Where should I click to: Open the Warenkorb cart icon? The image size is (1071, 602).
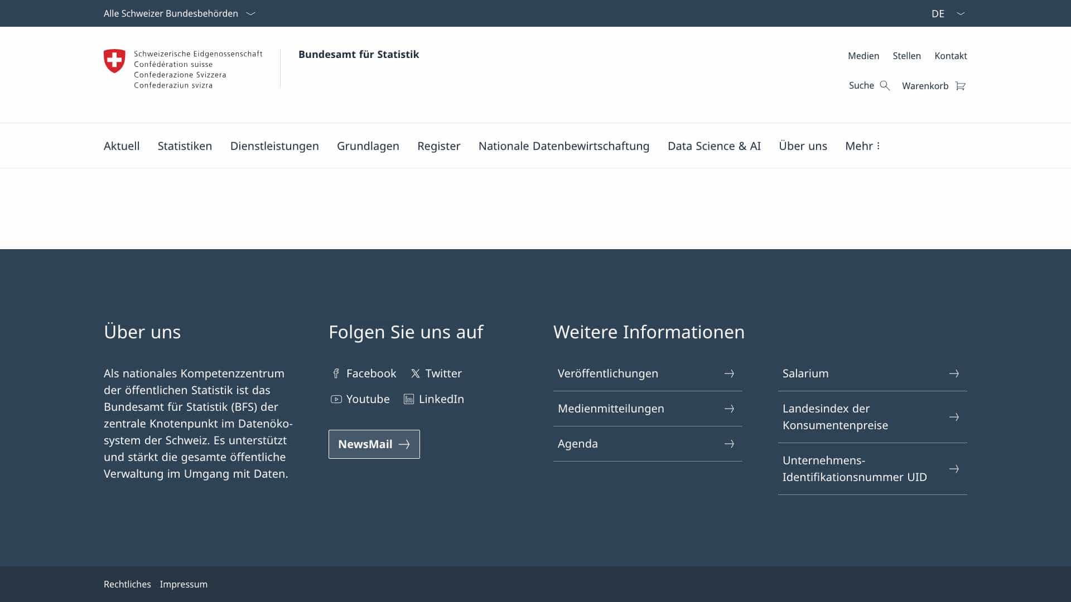(x=960, y=86)
